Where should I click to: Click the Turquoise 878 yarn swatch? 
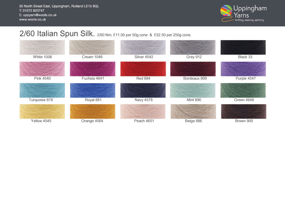pos(42,90)
